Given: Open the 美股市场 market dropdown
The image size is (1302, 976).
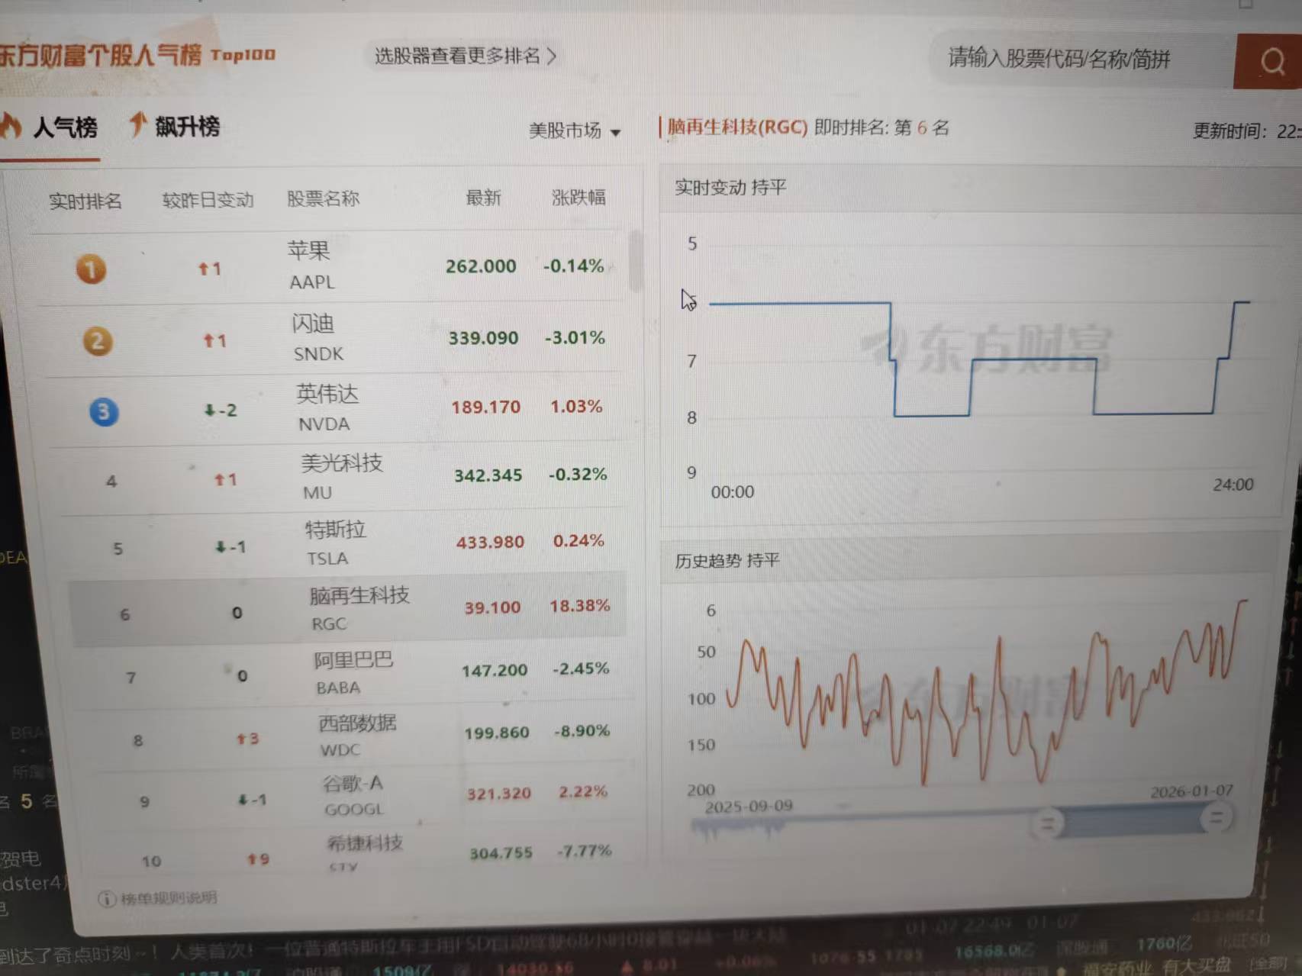Looking at the screenshot, I should pyautogui.click(x=575, y=130).
